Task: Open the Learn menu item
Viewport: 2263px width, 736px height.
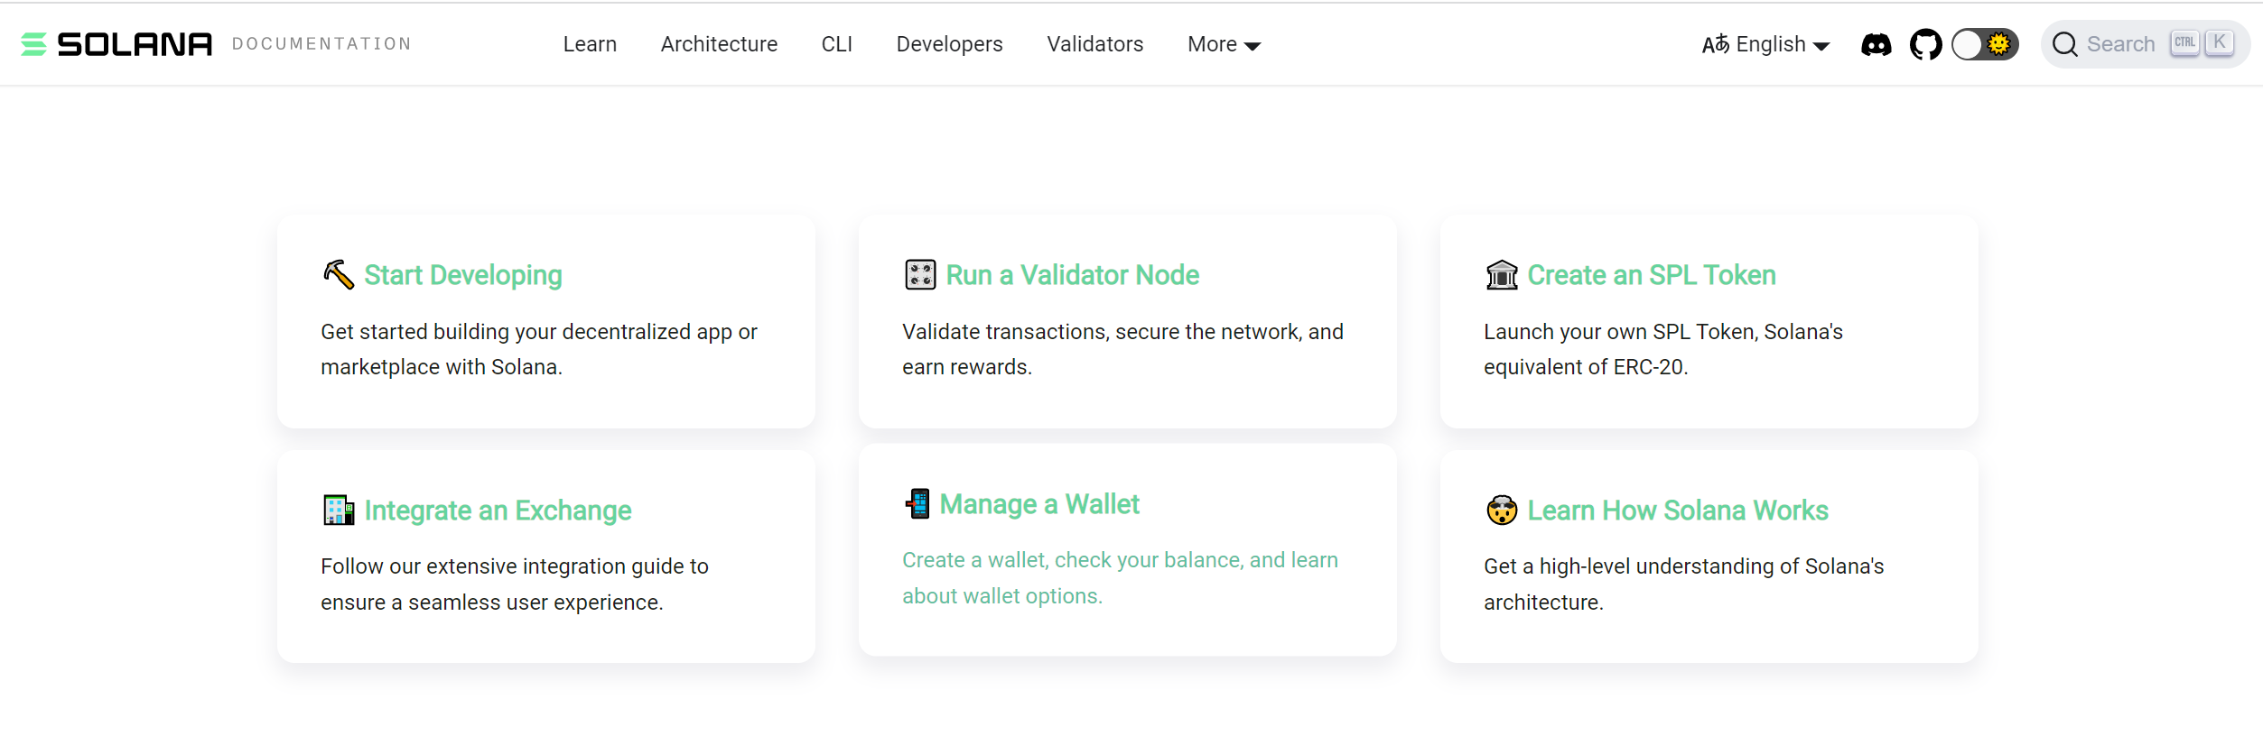Action: (x=590, y=44)
